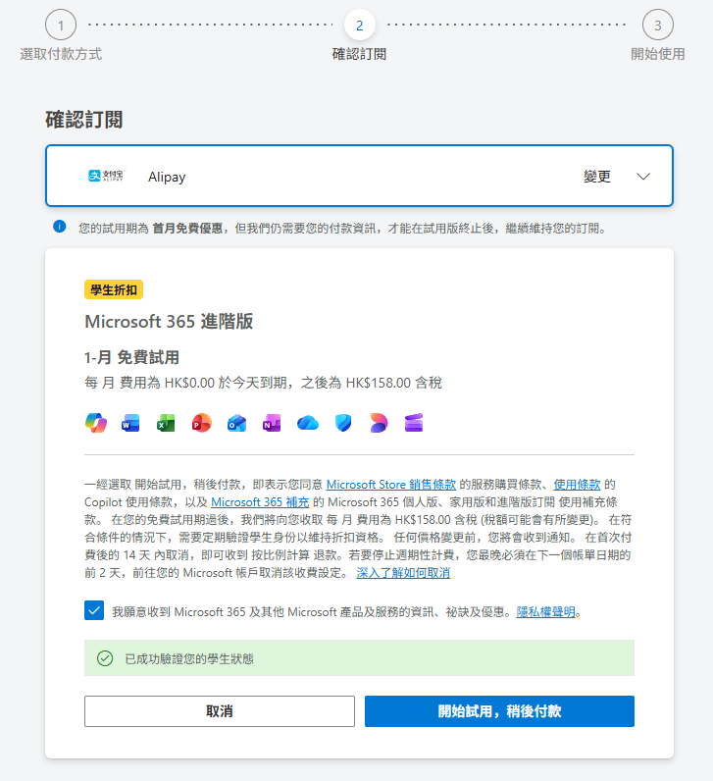Uncheck the Microsoft 365 marketing emails checkbox

coord(94,611)
